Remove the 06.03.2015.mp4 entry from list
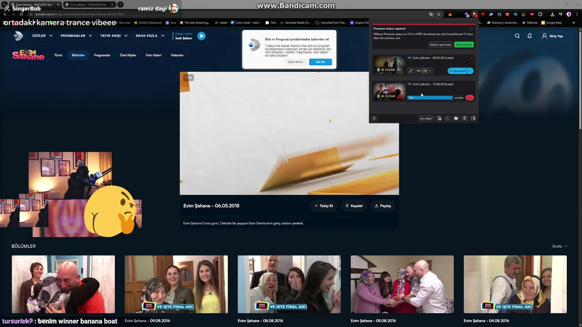Screen dimensions: 582x327 [x=472, y=58]
